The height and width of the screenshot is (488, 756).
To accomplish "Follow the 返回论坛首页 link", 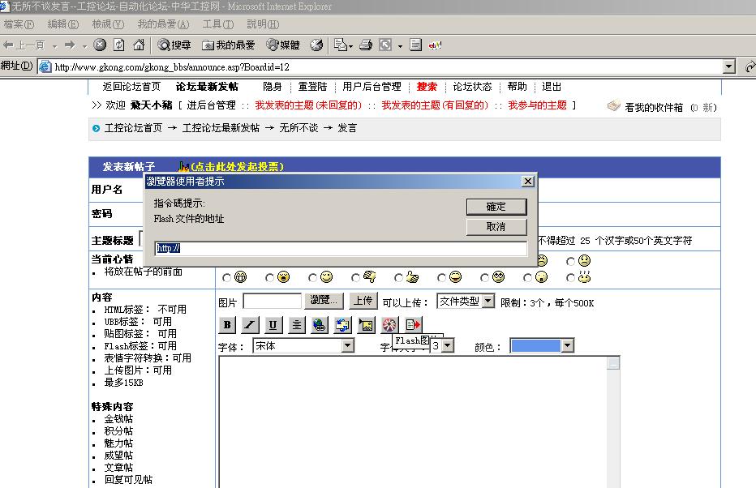I will pos(131,87).
